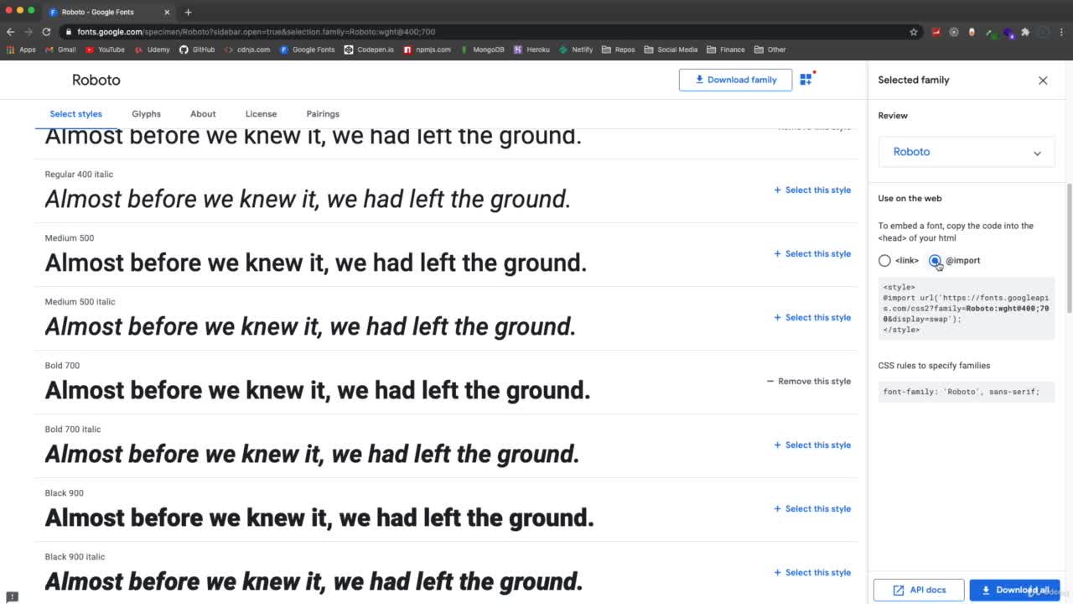Click the feedback icon in bottom-left corner
Screen dimensions: 1073x604
pyautogui.click(x=12, y=596)
